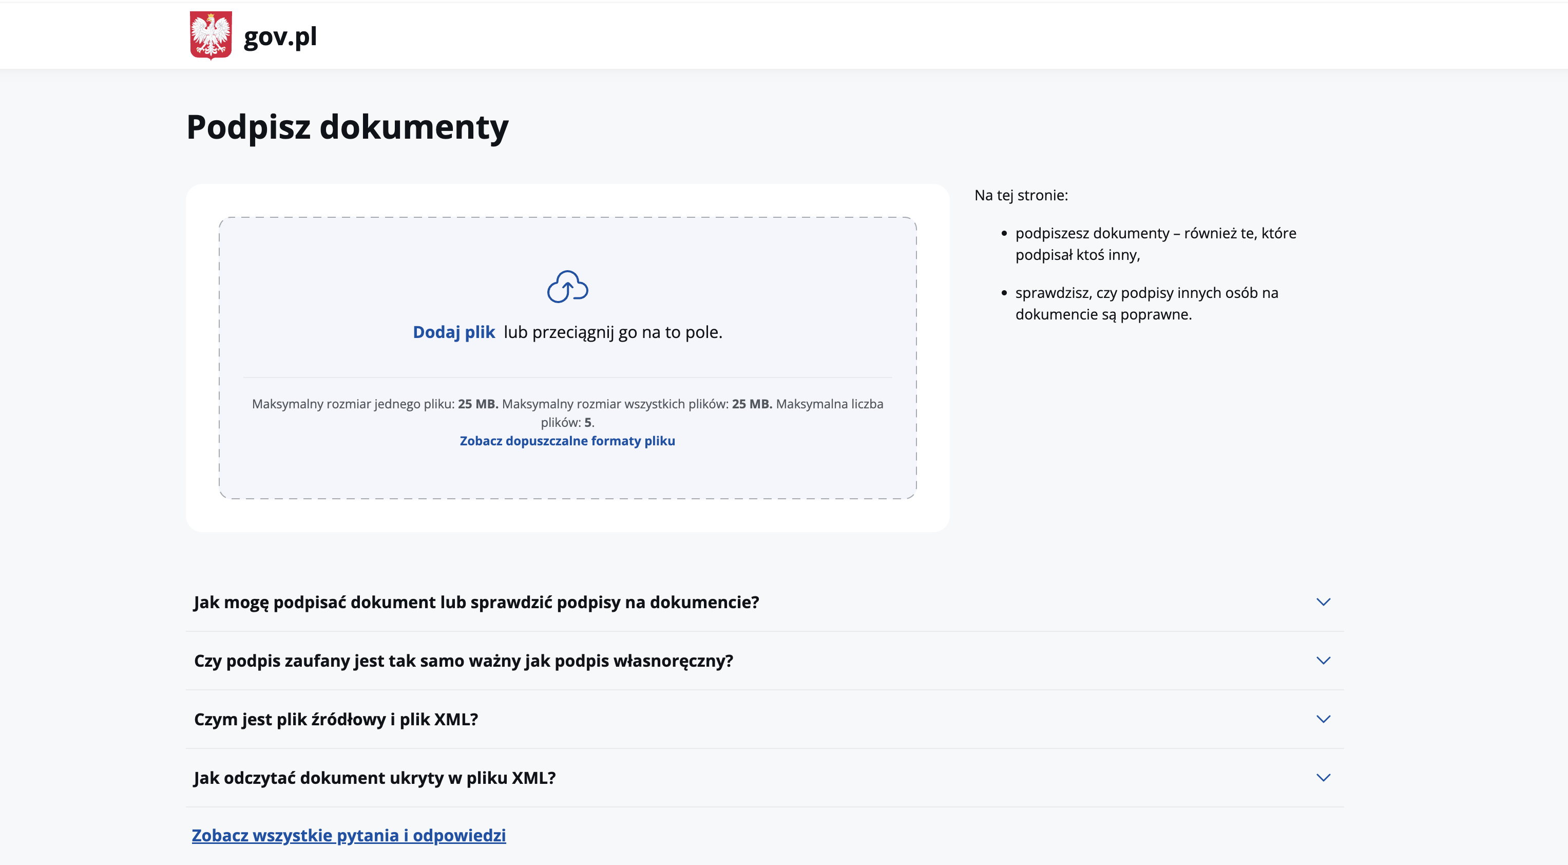The width and height of the screenshot is (1568, 865).
Task: Click the 'Na tej stronie:' label
Action: (1021, 195)
